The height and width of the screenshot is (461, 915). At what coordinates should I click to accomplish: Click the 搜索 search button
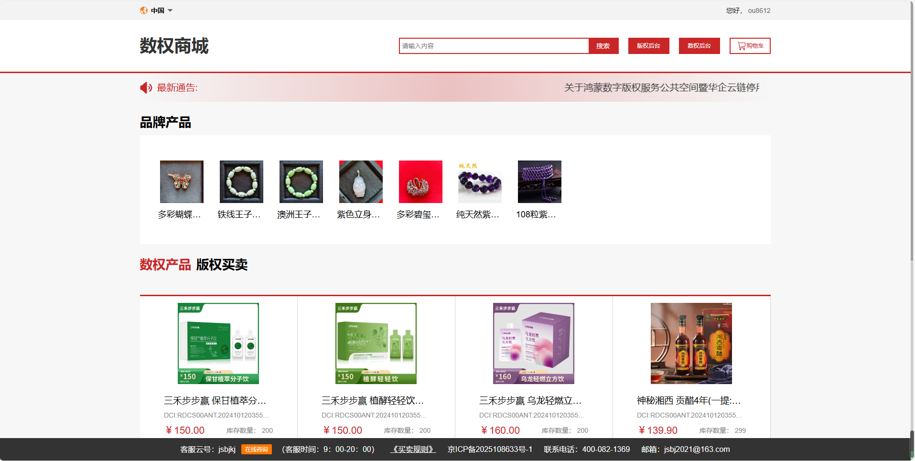603,46
